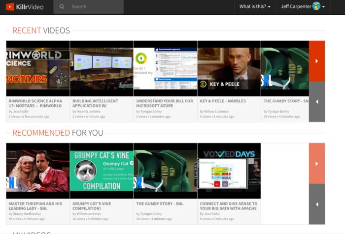The width and height of the screenshot is (345, 234).
Task: Click the '89 views • 5 minutes ago' text
Action: (x=27, y=219)
